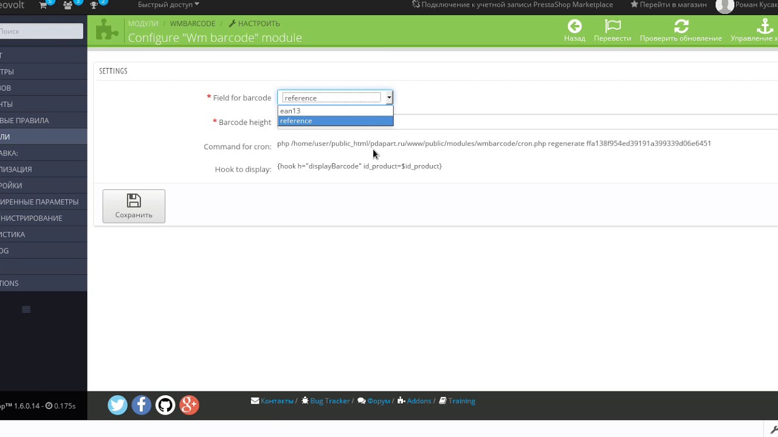Viewport: 778px width, 437px height.
Task: Click the user avatar picture
Action: click(x=725, y=5)
